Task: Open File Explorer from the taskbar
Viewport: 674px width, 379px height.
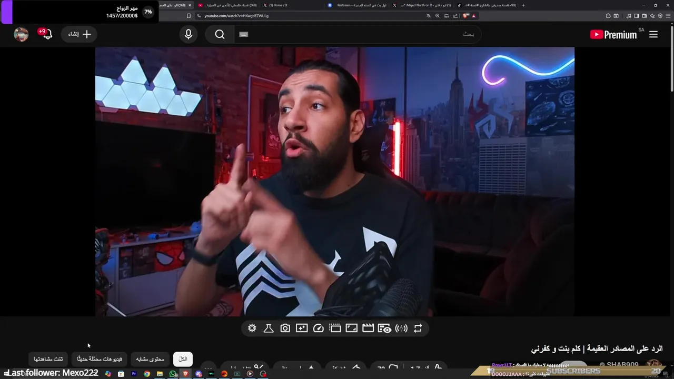Action: (160, 374)
